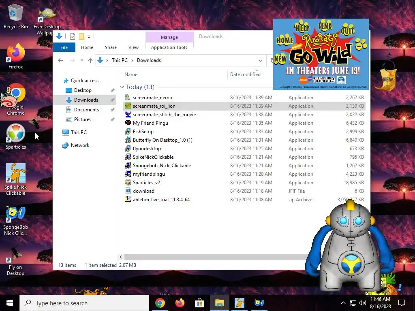Click the FishSetup installer icon
Viewport: 415px width, 311px height.
click(128, 131)
